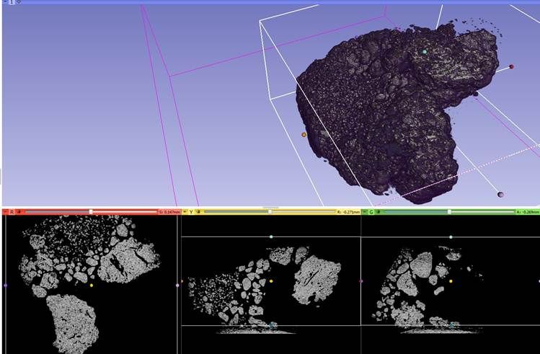The height and width of the screenshot is (354, 540).
Task: Toggle the Red slice visibility eye icon
Action: click(20, 212)
